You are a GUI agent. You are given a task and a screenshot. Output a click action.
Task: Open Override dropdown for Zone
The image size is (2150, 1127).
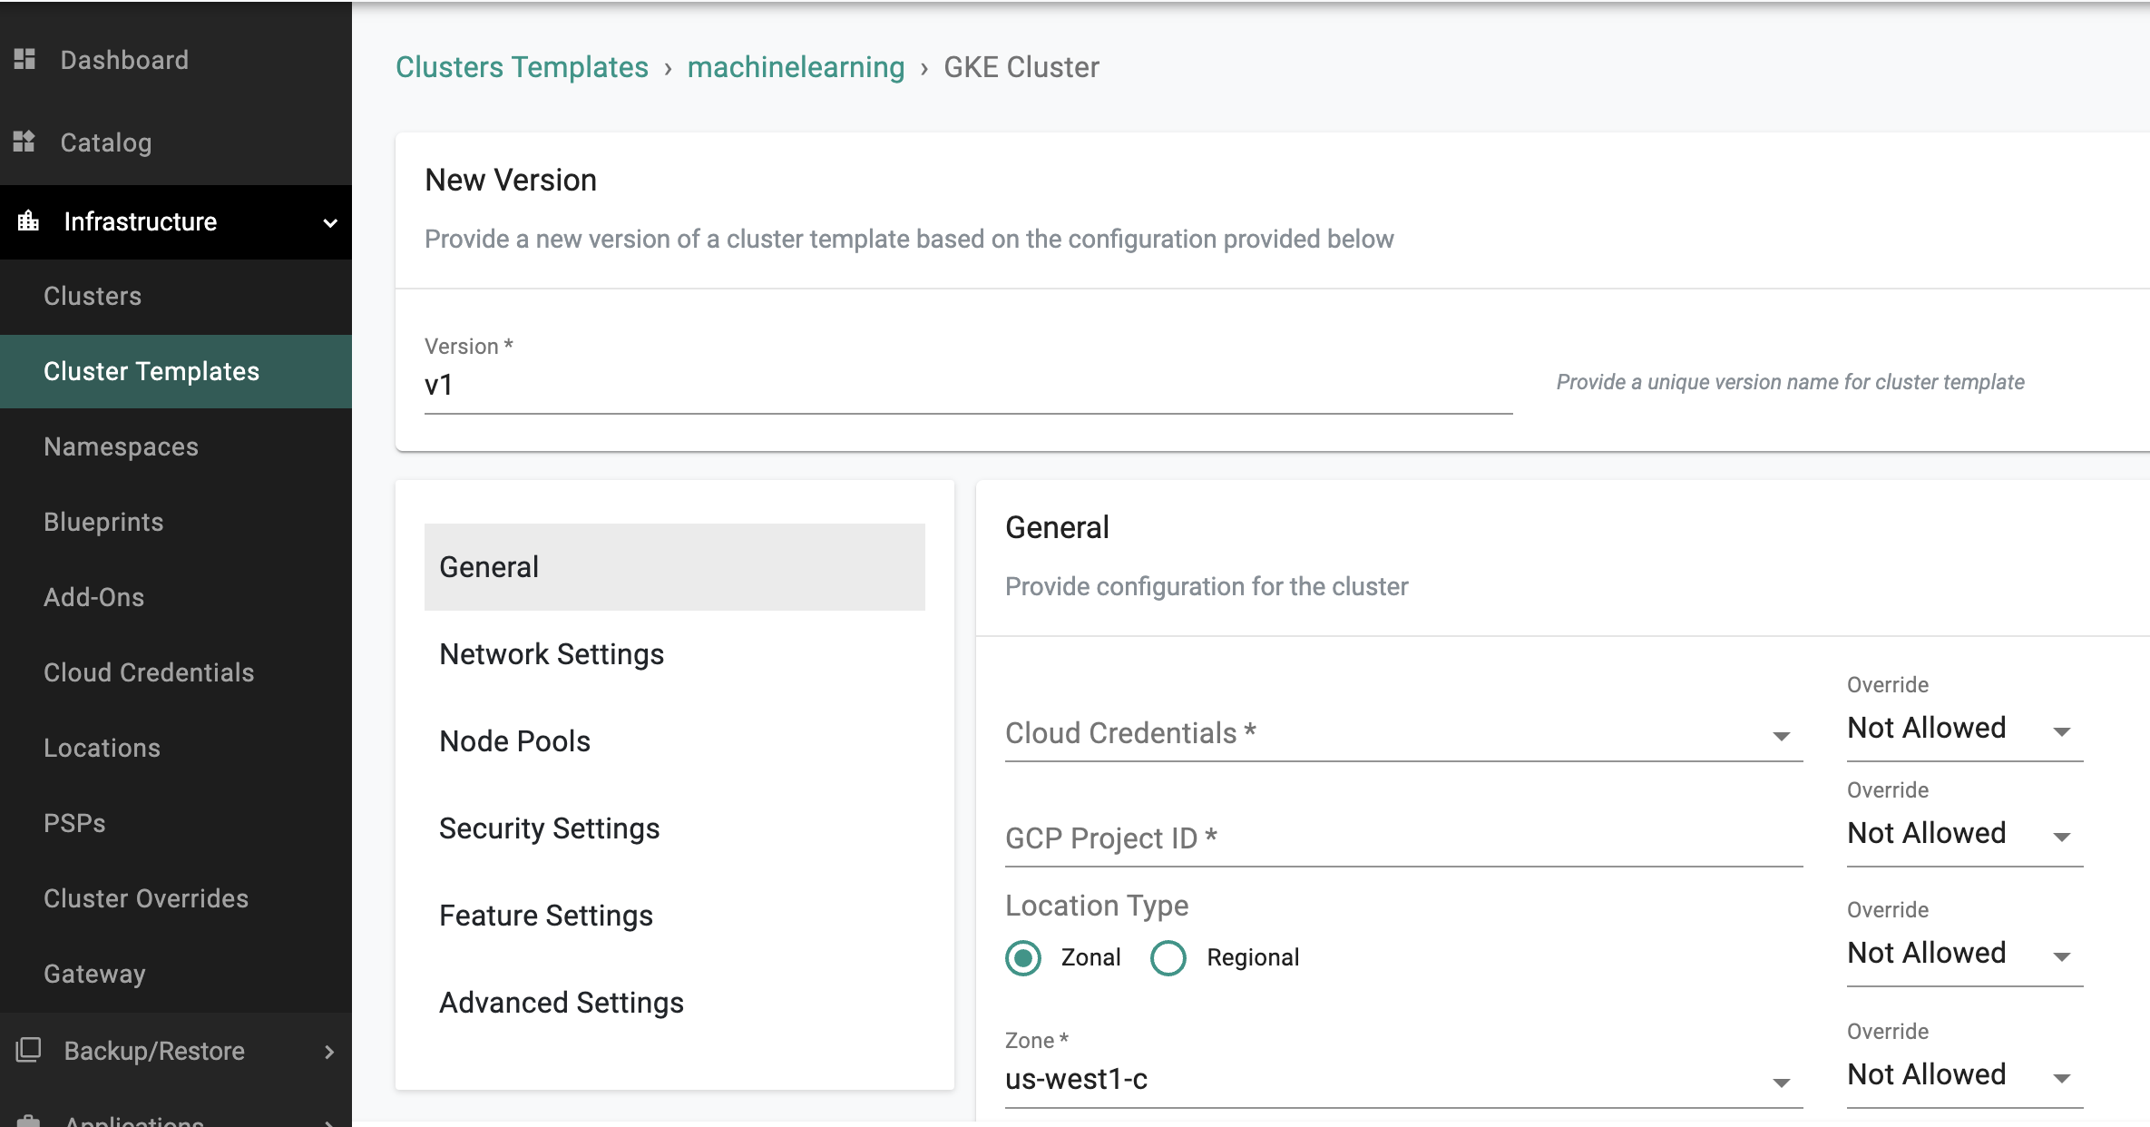1965,1075
